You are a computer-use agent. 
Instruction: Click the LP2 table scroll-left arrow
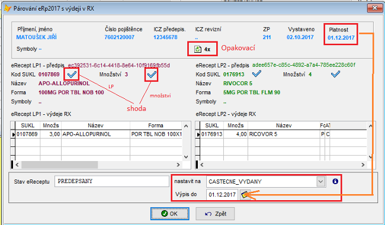tap(202, 165)
